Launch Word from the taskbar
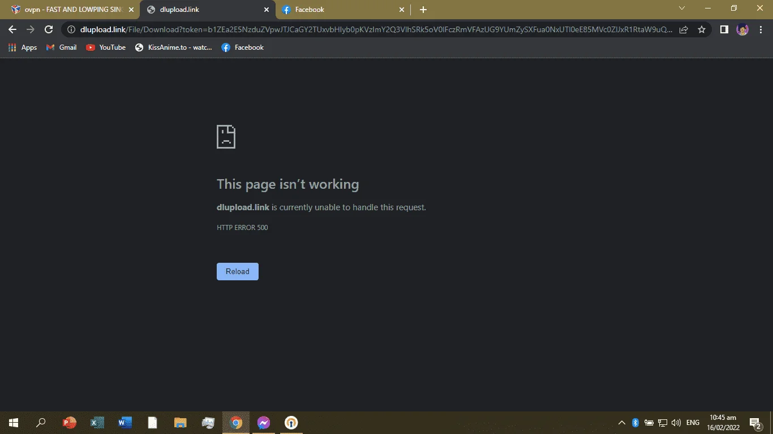 click(x=125, y=423)
